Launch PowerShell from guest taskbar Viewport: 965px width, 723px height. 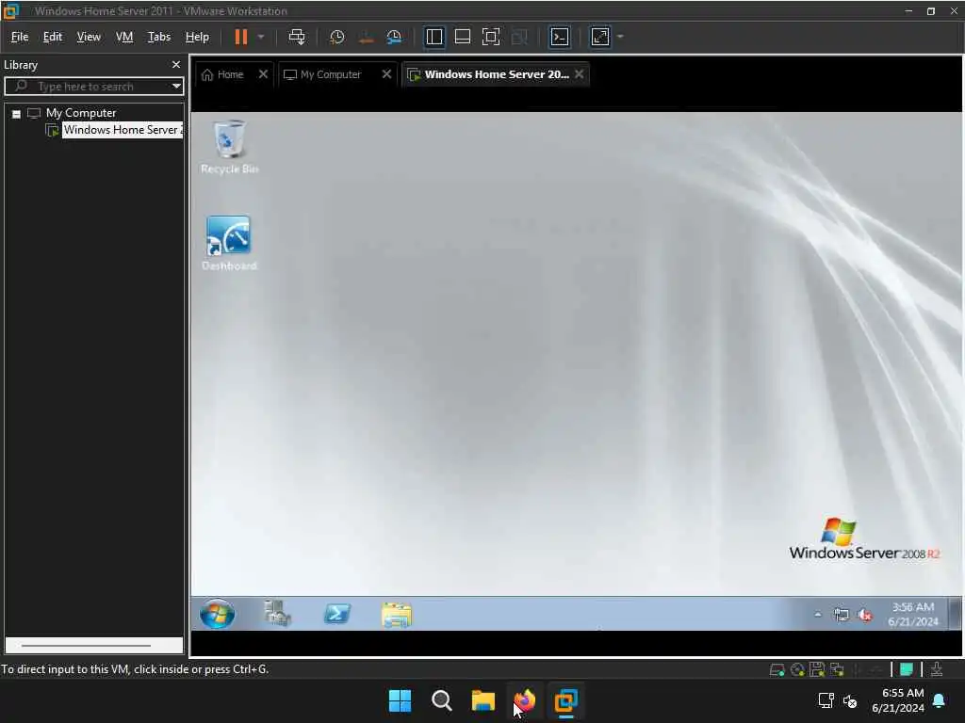tap(337, 614)
